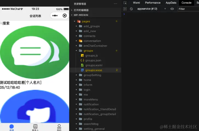
Task: Click the conversation folder orange icon
Action: (x=81, y=41)
